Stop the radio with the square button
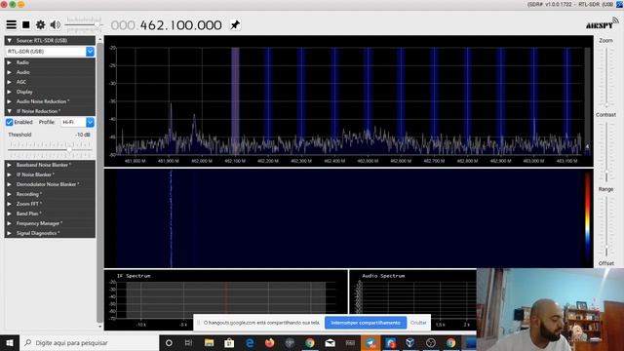The width and height of the screenshot is (624, 351). [x=26, y=25]
